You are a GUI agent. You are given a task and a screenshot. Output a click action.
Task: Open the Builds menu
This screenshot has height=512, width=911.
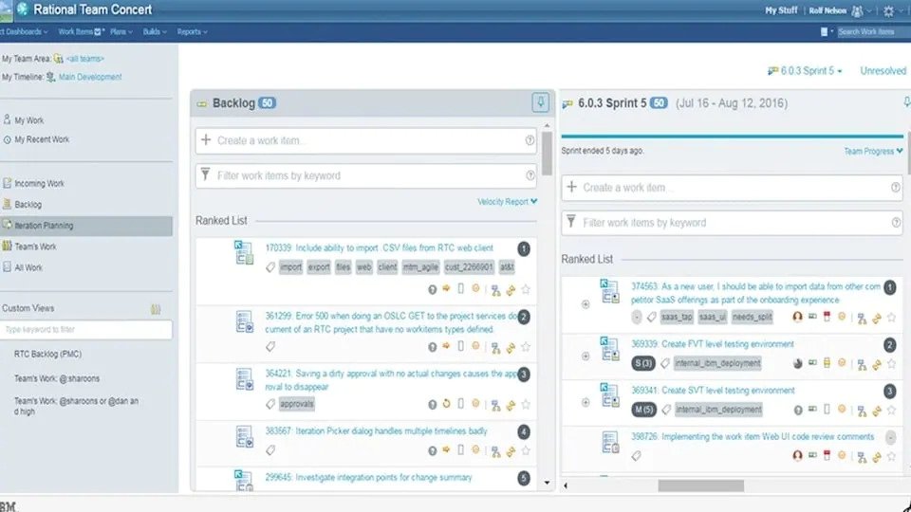coord(155,32)
